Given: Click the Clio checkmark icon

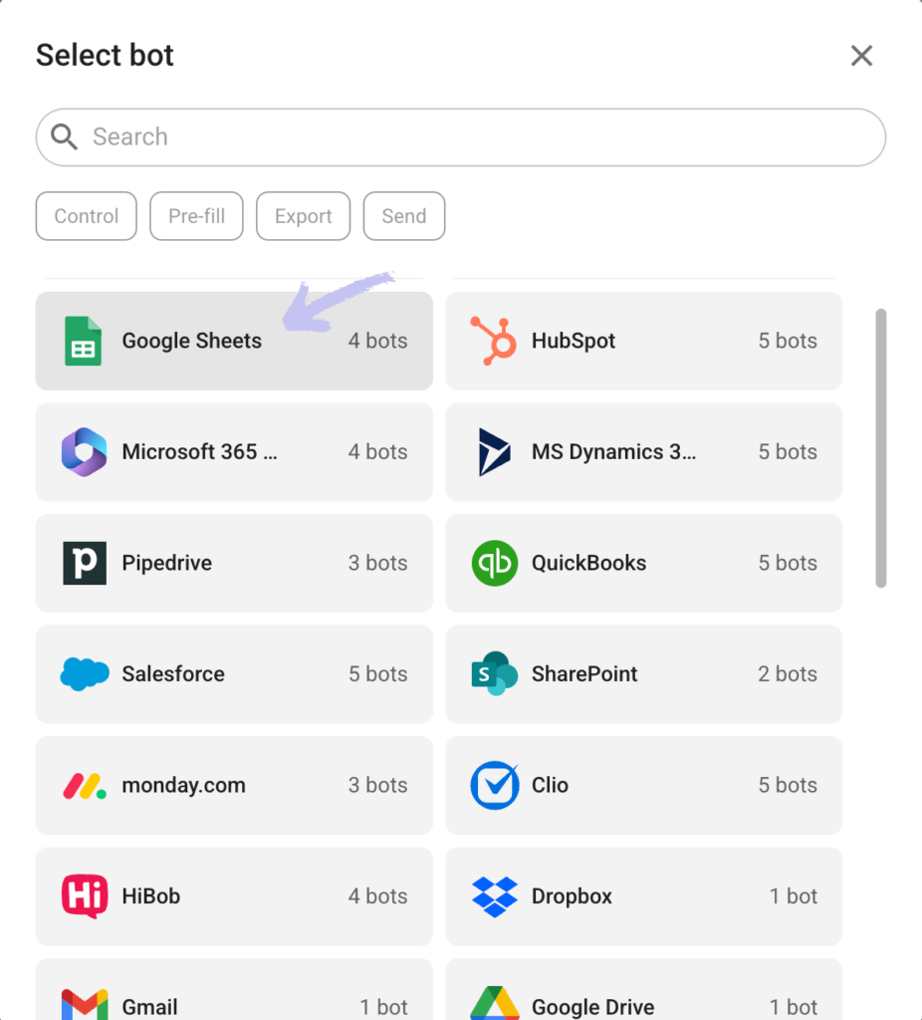Looking at the screenshot, I should pos(495,785).
